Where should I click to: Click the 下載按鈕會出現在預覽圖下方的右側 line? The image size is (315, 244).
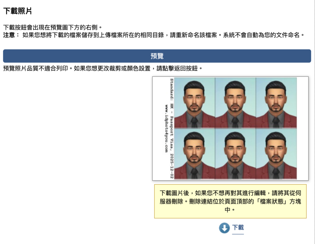pos(53,27)
